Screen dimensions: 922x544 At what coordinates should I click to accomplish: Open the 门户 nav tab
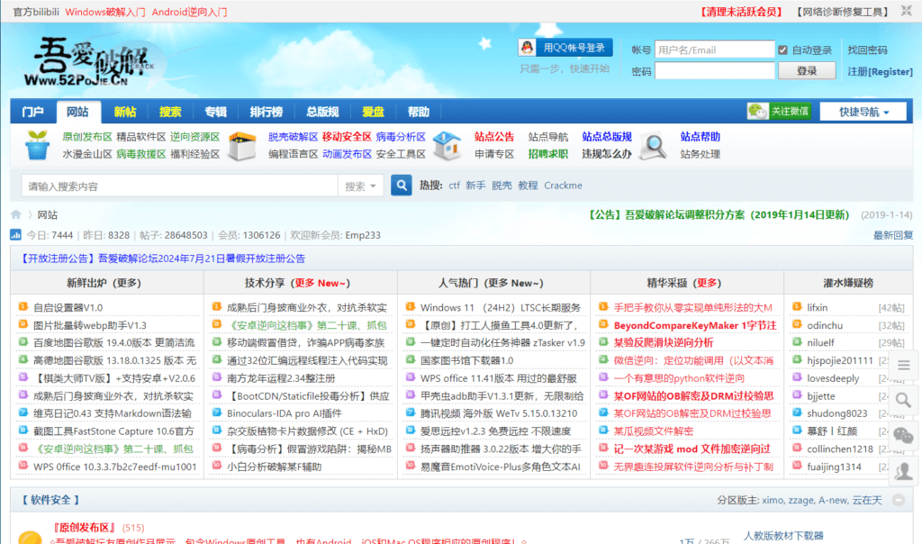pyautogui.click(x=33, y=112)
